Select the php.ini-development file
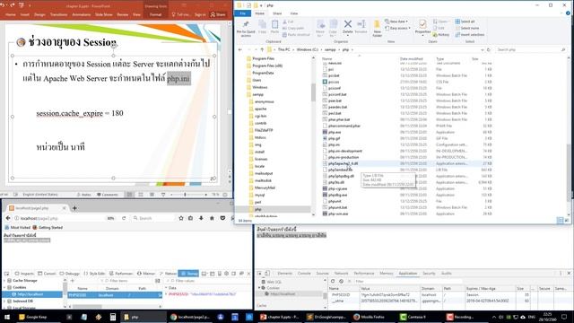The width and height of the screenshot is (574, 323). point(344,151)
